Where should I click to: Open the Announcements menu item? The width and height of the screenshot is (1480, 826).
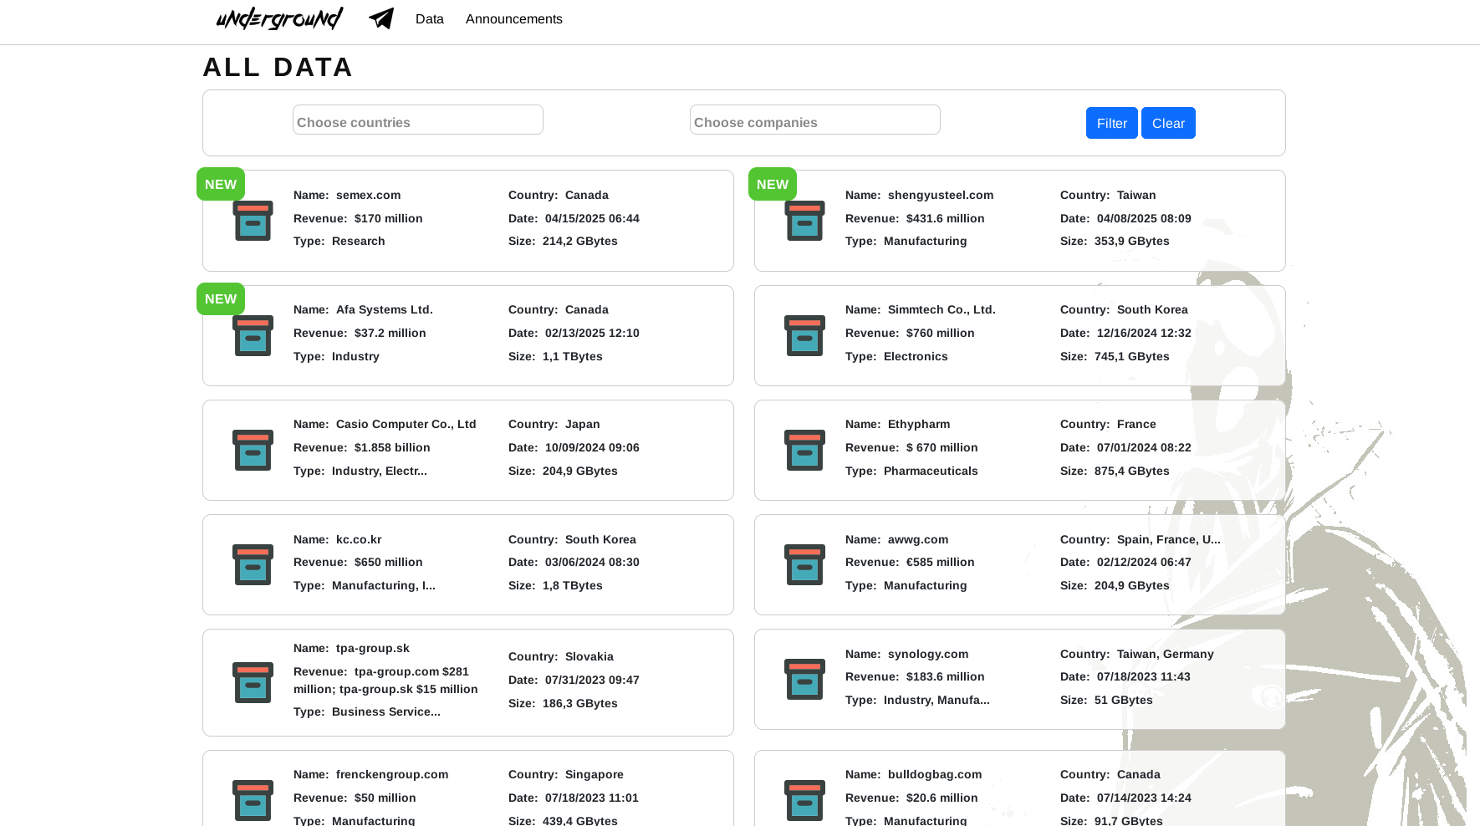(514, 18)
